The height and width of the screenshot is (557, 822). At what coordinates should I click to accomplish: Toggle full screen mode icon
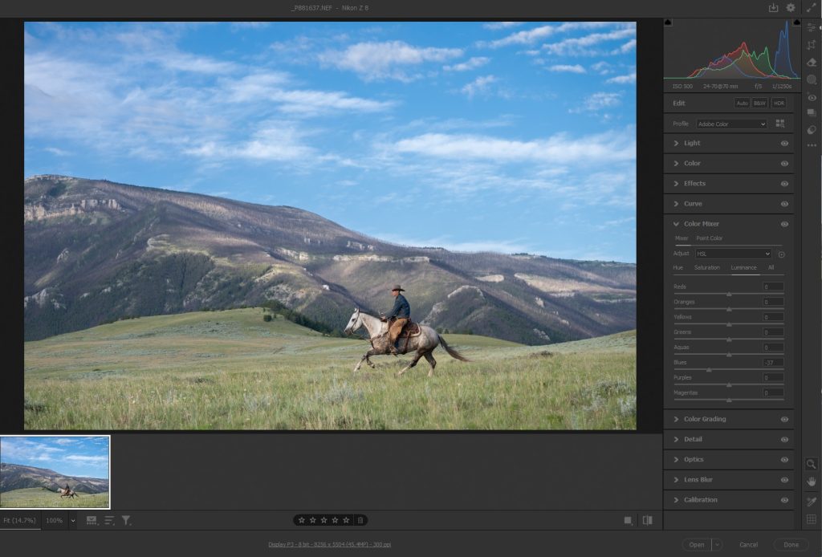point(811,7)
